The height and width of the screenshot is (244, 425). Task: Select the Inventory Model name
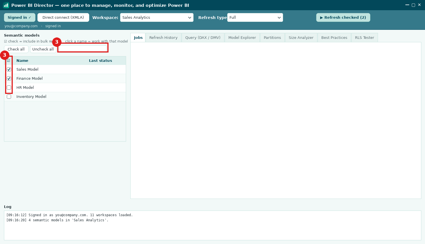click(31, 97)
